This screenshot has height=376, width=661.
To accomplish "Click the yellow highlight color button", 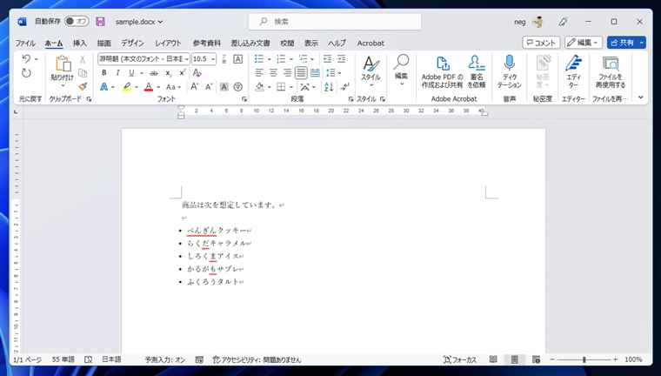I will point(126,86).
